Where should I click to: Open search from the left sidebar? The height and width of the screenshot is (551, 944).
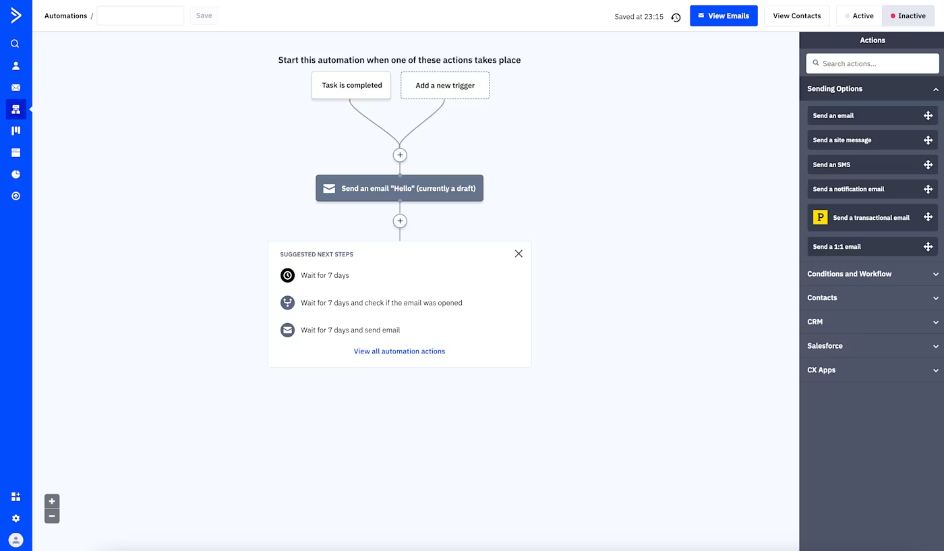(16, 44)
